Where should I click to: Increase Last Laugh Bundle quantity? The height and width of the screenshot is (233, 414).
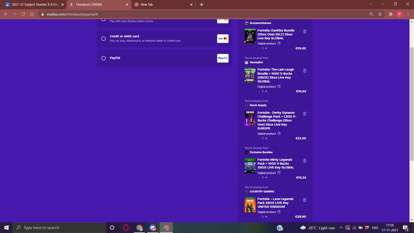266,91
